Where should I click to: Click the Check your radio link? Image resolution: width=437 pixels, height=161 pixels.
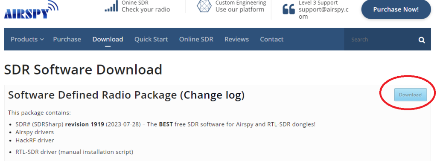coord(146,9)
